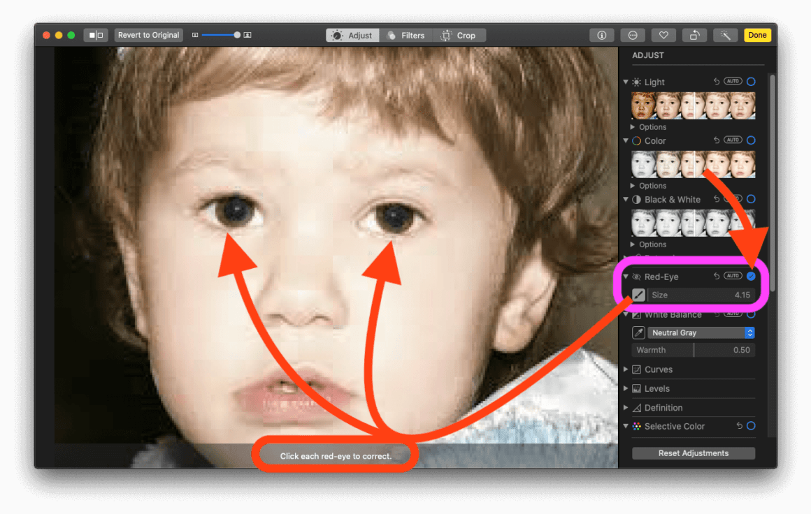Click the 'ADJUST' panel heading
Image resolution: width=811 pixels, height=514 pixels.
(647, 55)
